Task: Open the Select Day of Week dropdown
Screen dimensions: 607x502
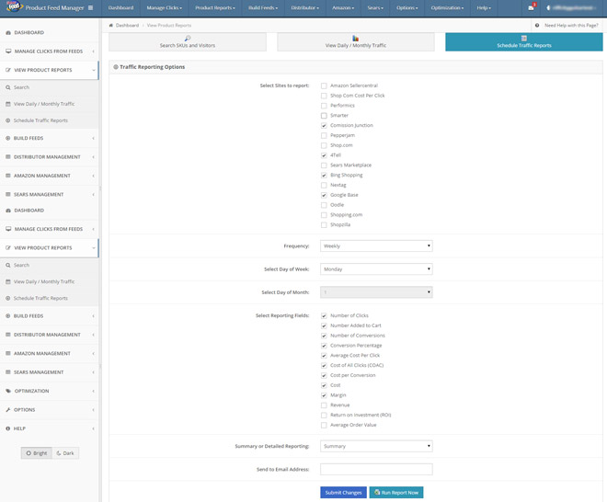Action: (x=376, y=269)
